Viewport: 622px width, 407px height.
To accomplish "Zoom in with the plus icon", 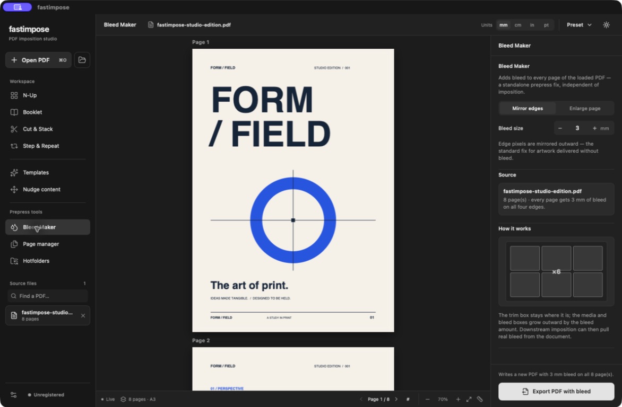I will [x=458, y=399].
